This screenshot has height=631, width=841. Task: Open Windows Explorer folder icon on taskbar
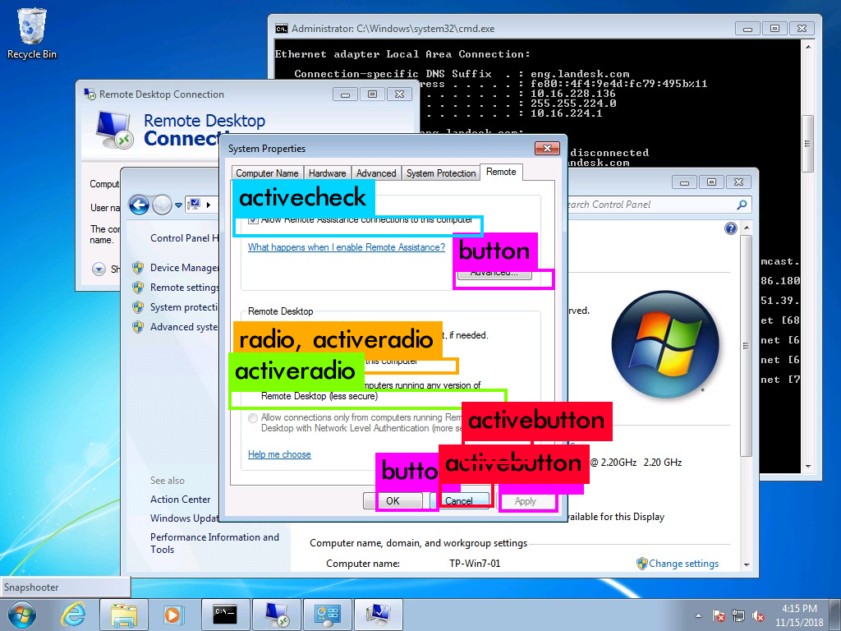pyautogui.click(x=124, y=615)
